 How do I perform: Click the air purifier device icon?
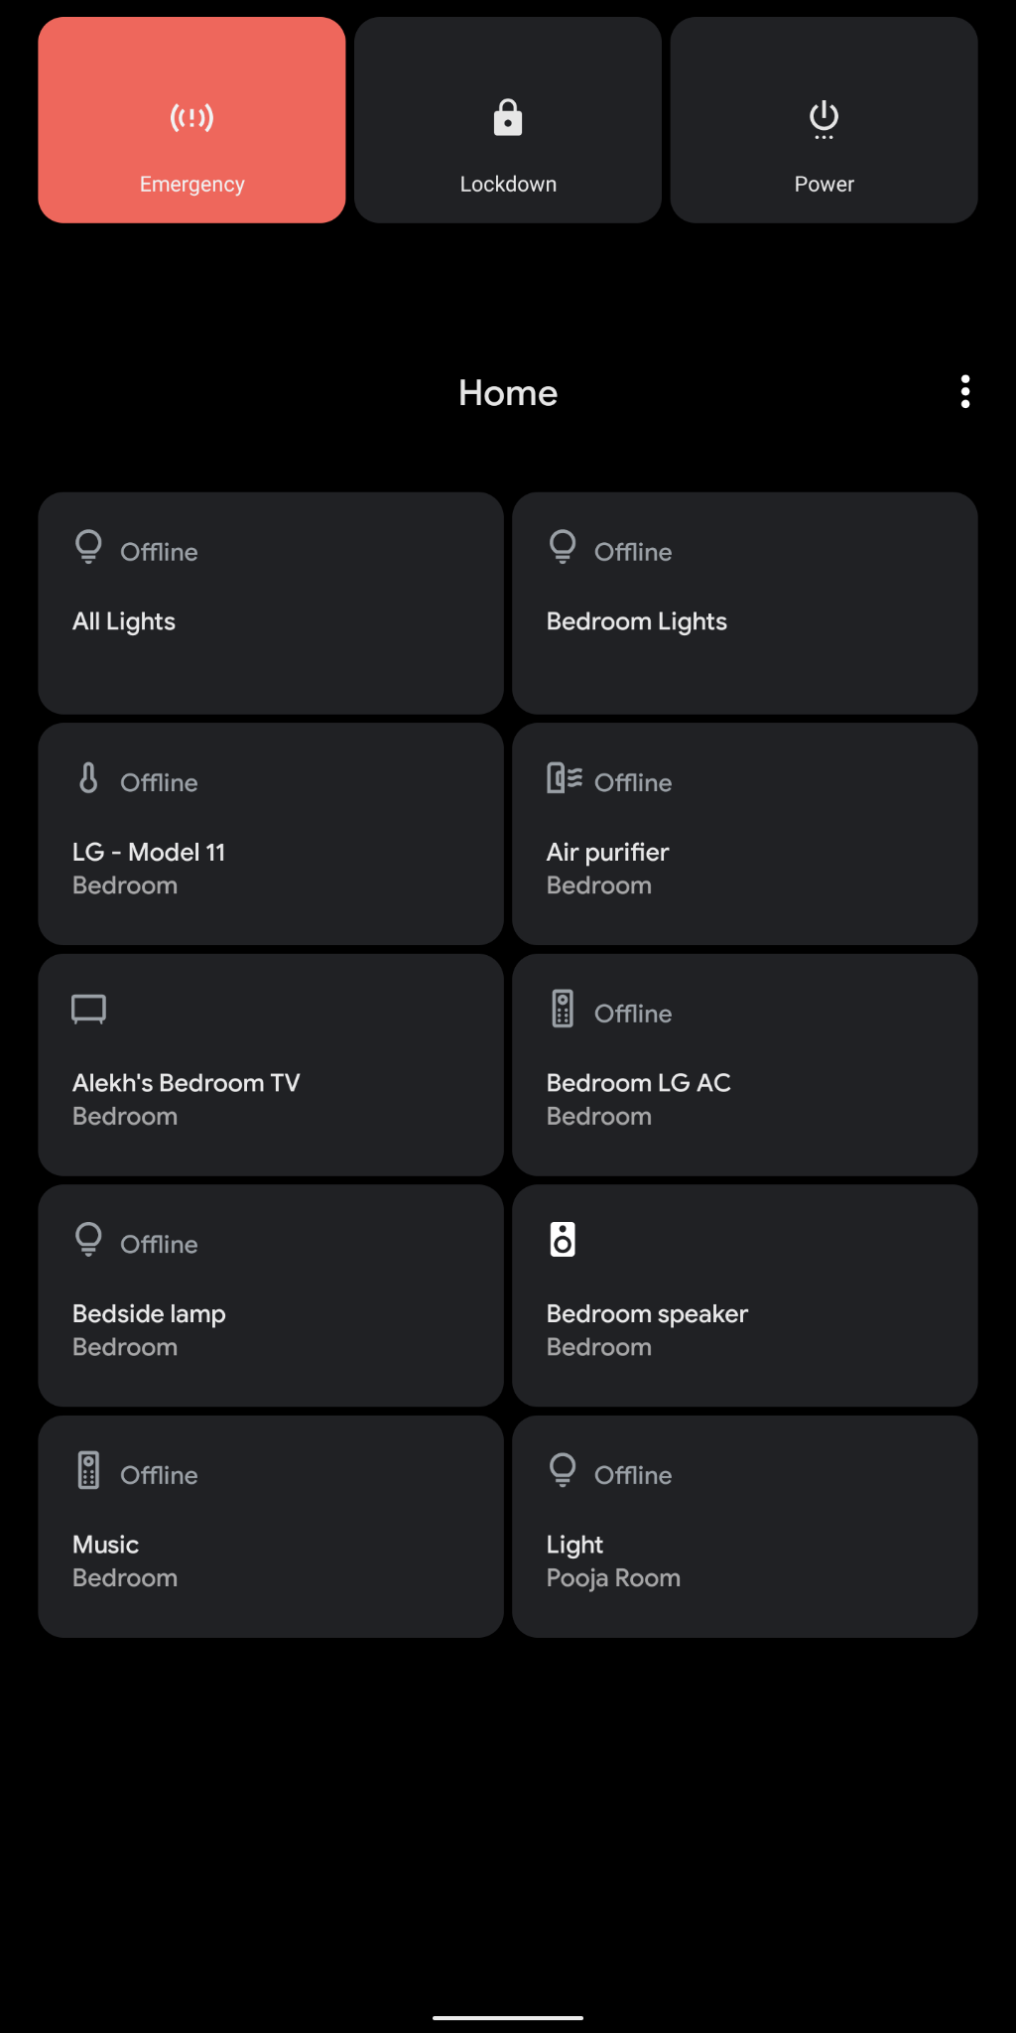coord(564,777)
